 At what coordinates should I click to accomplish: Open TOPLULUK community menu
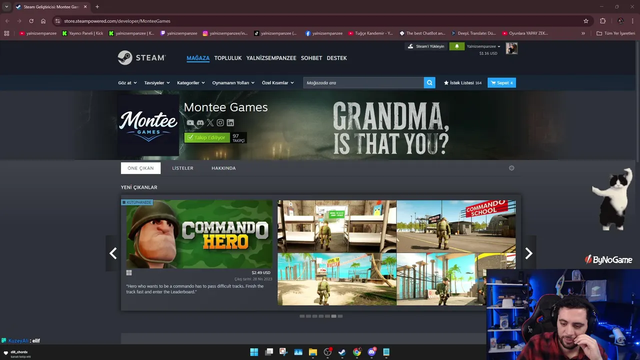(x=228, y=58)
